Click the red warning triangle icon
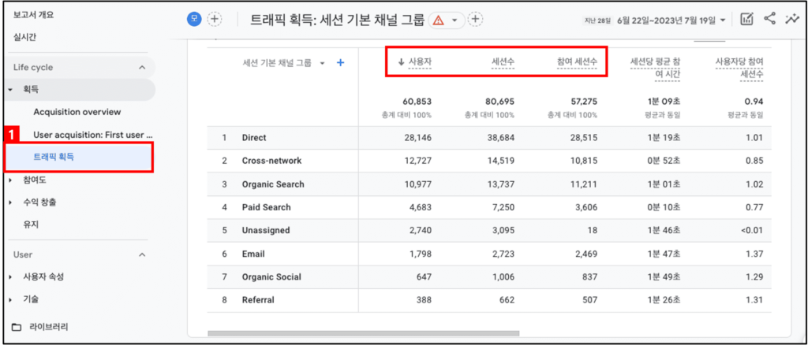This screenshot has height=345, width=808. [438, 20]
